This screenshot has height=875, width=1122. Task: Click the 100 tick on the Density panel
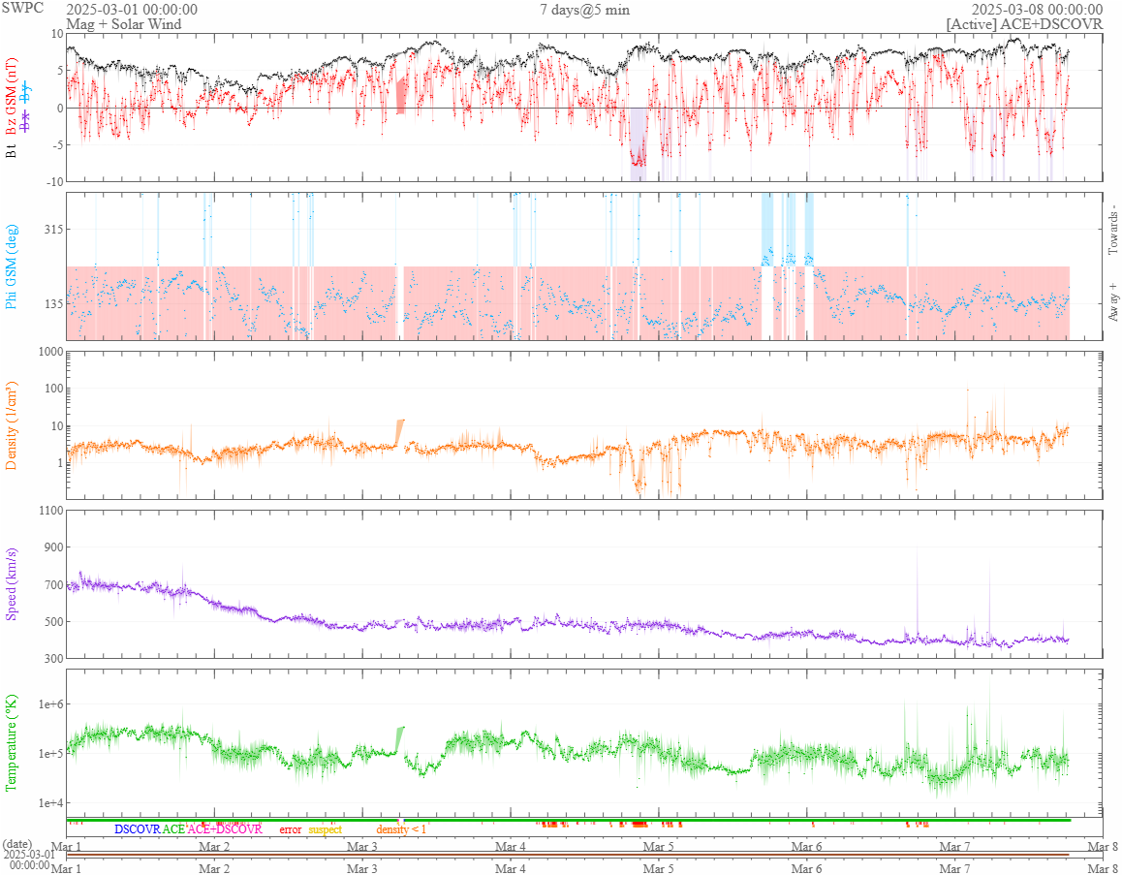(53, 389)
